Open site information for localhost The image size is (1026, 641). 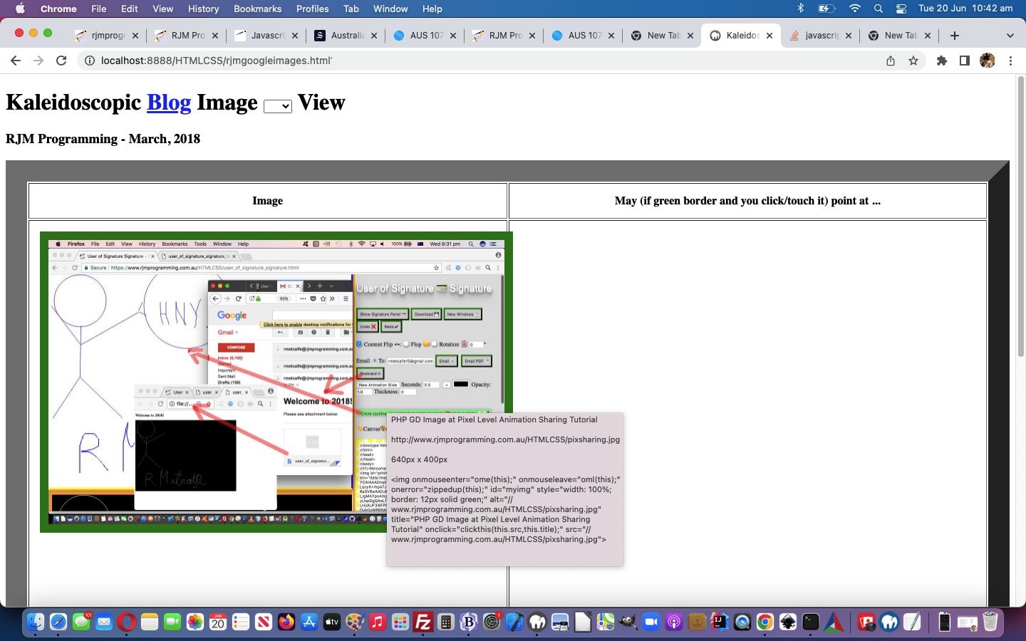point(90,61)
